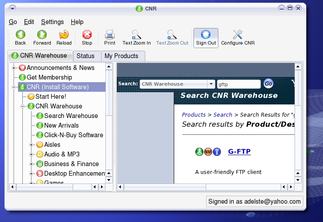Image resolution: width=323 pixels, height=222 pixels.
Task: Open the G-FTP product link
Action: pos(239,152)
